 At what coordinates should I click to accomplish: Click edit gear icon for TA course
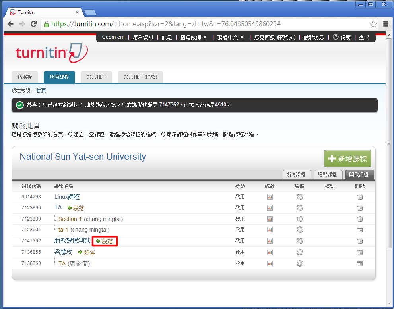(x=300, y=208)
